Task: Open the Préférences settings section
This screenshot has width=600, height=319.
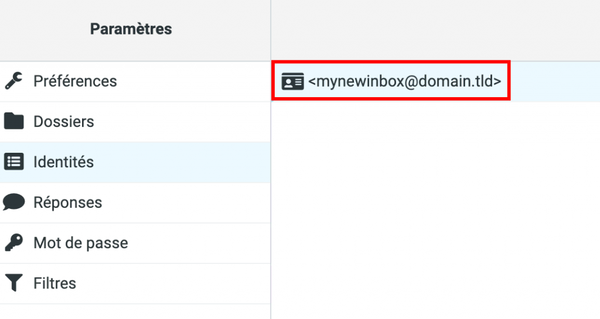Action: [75, 81]
